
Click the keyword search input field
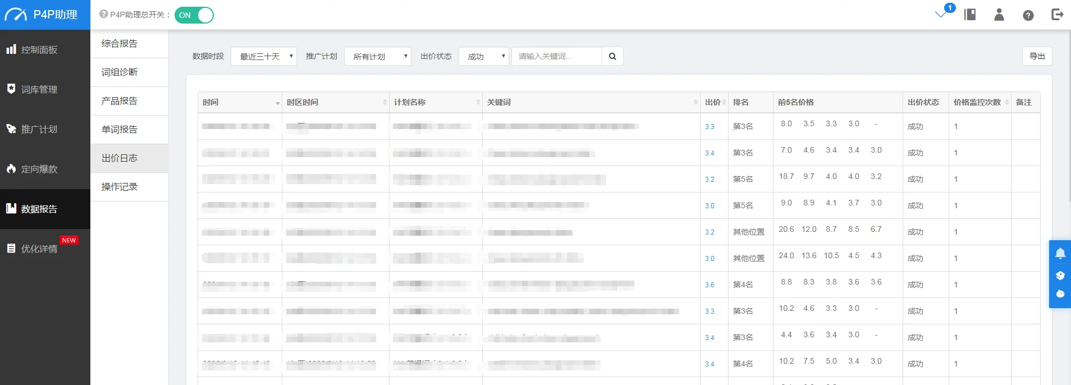pos(556,56)
